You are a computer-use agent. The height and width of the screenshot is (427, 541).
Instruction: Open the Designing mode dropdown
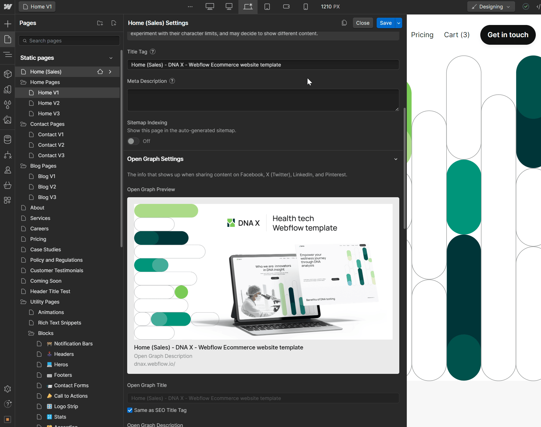click(x=491, y=7)
